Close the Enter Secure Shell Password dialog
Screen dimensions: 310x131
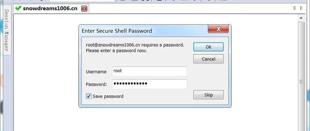(218, 29)
